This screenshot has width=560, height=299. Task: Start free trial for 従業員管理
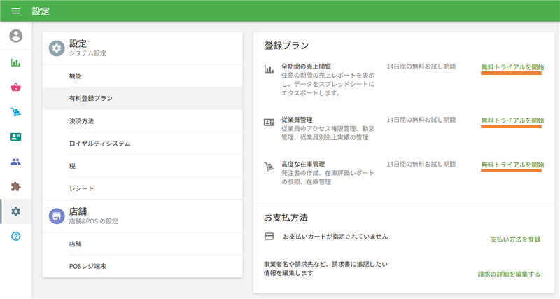512,120
